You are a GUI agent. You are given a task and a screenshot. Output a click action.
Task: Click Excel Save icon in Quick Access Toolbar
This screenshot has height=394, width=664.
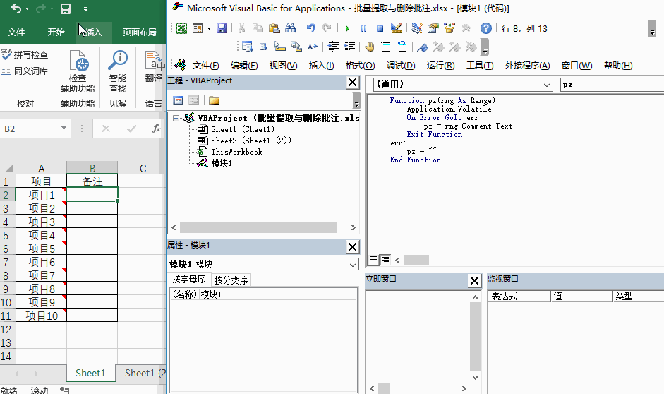coord(65,9)
